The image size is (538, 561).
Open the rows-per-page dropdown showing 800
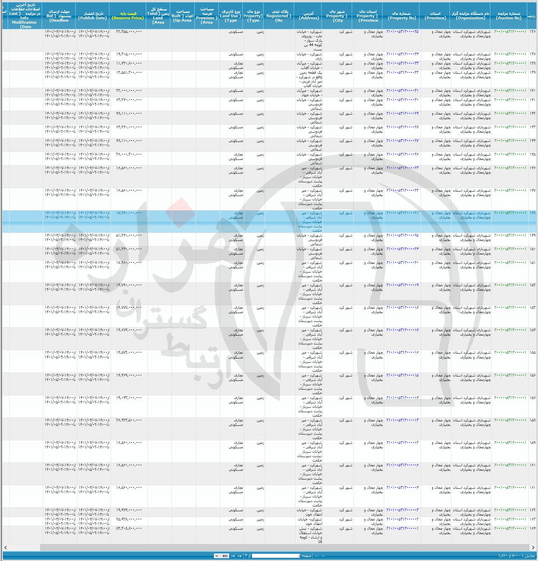click(222, 556)
